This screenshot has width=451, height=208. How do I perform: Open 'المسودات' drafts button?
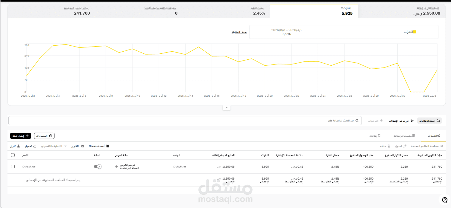click(44, 136)
